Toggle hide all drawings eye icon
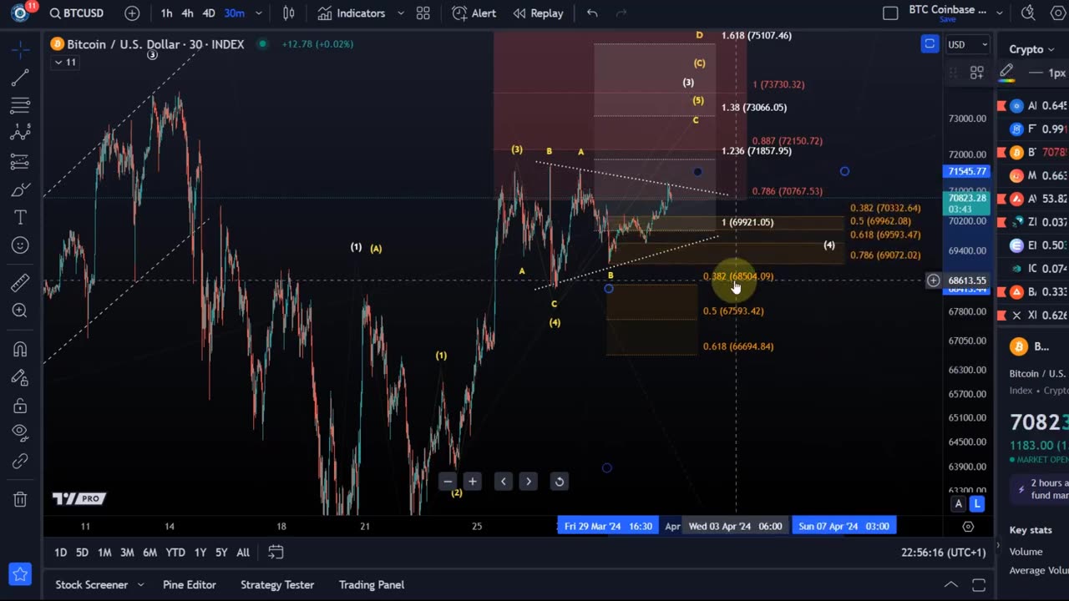 (20, 433)
